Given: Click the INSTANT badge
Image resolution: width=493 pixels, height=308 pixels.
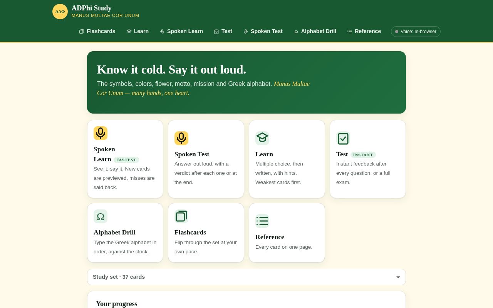Looking at the screenshot, I should [363, 155].
